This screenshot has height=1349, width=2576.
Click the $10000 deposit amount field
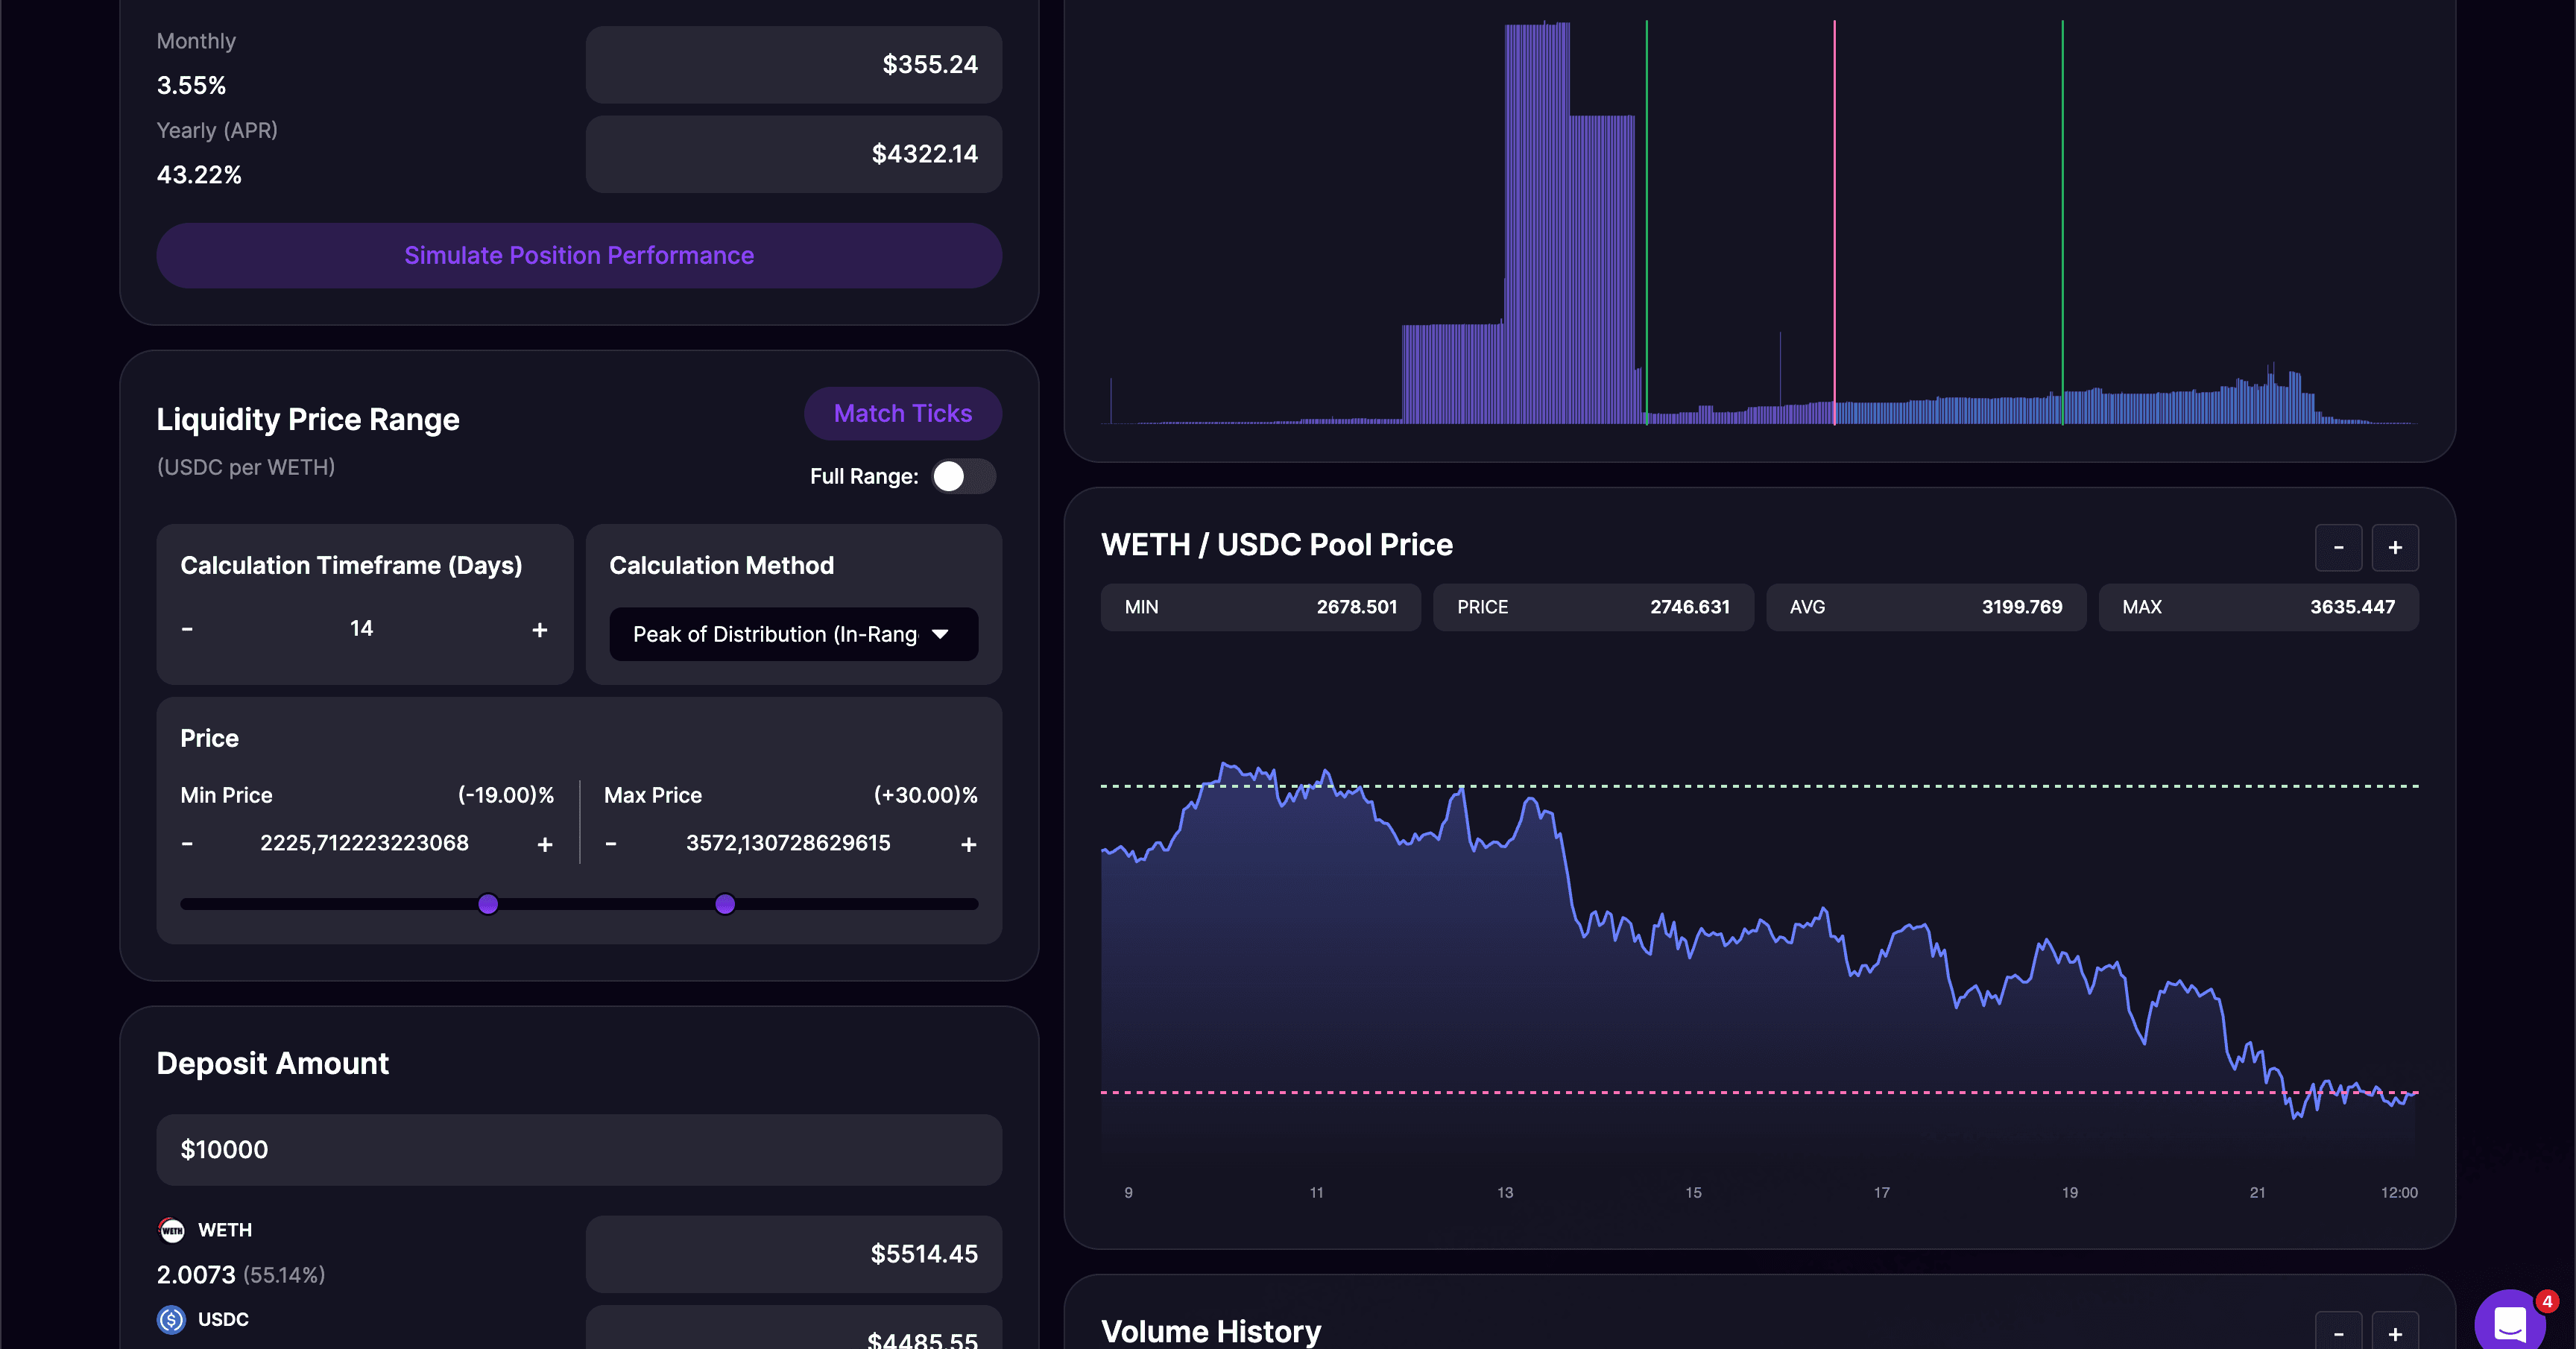click(578, 1149)
